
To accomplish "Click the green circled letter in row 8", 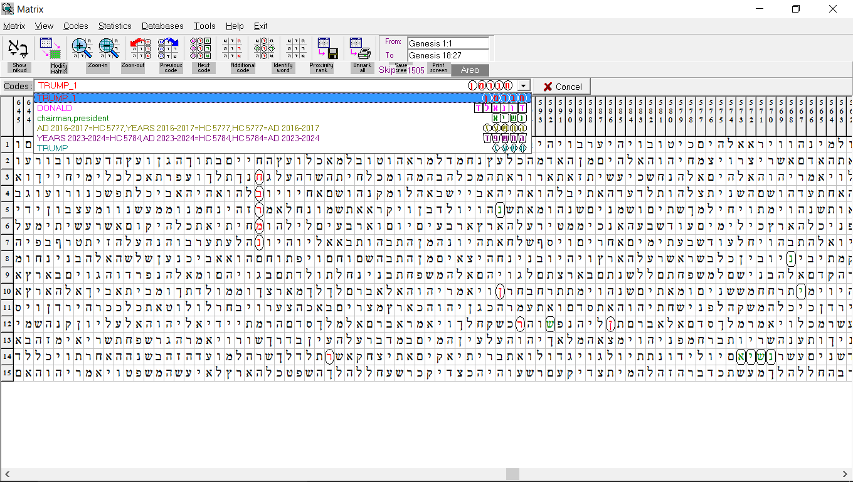I will tap(791, 259).
